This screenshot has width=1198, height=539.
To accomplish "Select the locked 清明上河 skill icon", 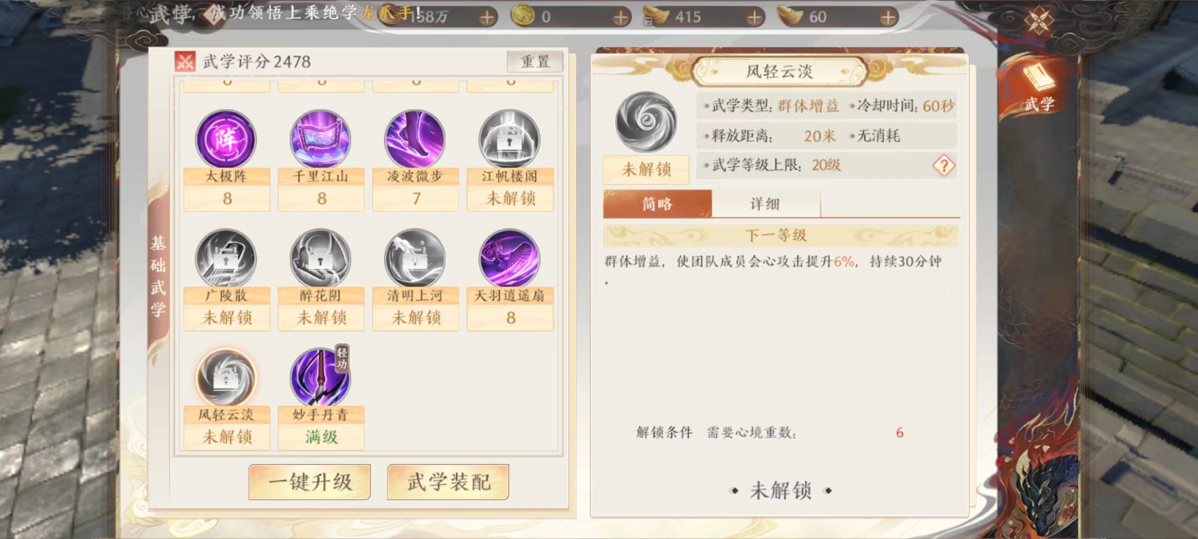I will tap(415, 259).
